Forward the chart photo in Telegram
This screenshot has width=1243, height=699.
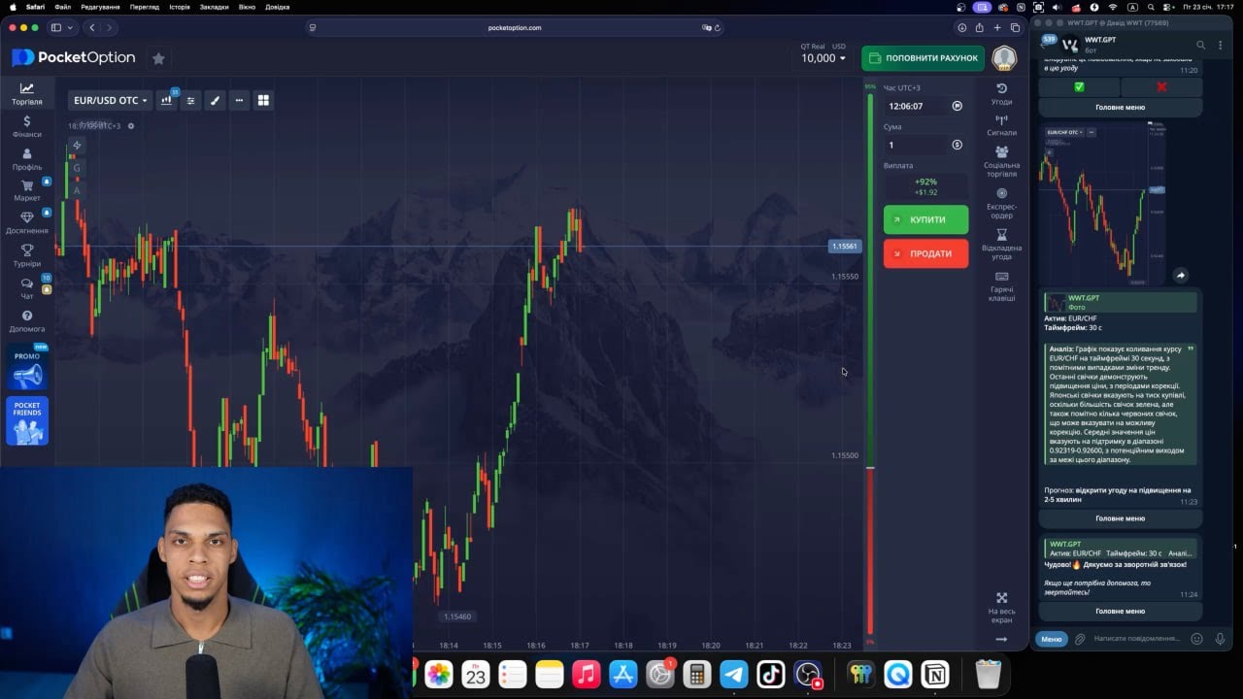[x=1181, y=276]
